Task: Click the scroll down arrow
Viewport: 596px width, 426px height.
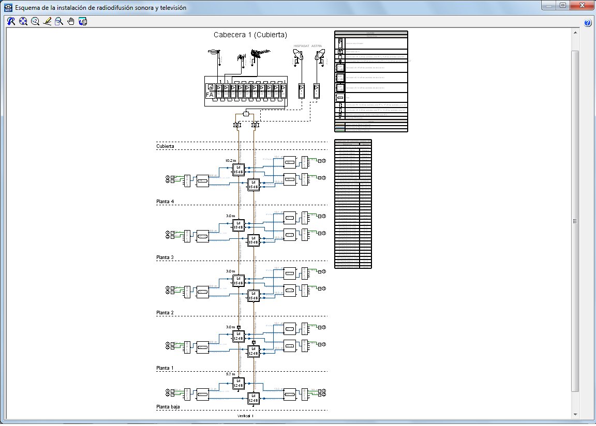Action: point(575,414)
